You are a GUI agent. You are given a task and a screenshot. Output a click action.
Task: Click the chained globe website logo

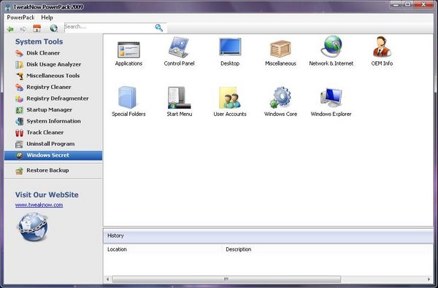click(33, 227)
